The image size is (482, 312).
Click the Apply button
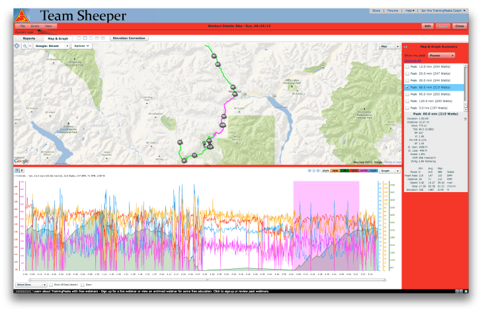pyautogui.click(x=443, y=26)
